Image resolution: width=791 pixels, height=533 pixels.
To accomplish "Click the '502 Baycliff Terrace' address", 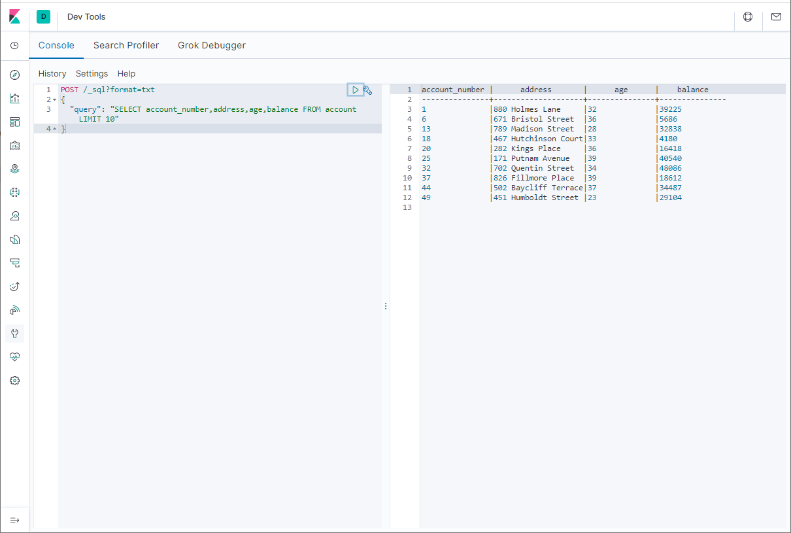I will 538,188.
